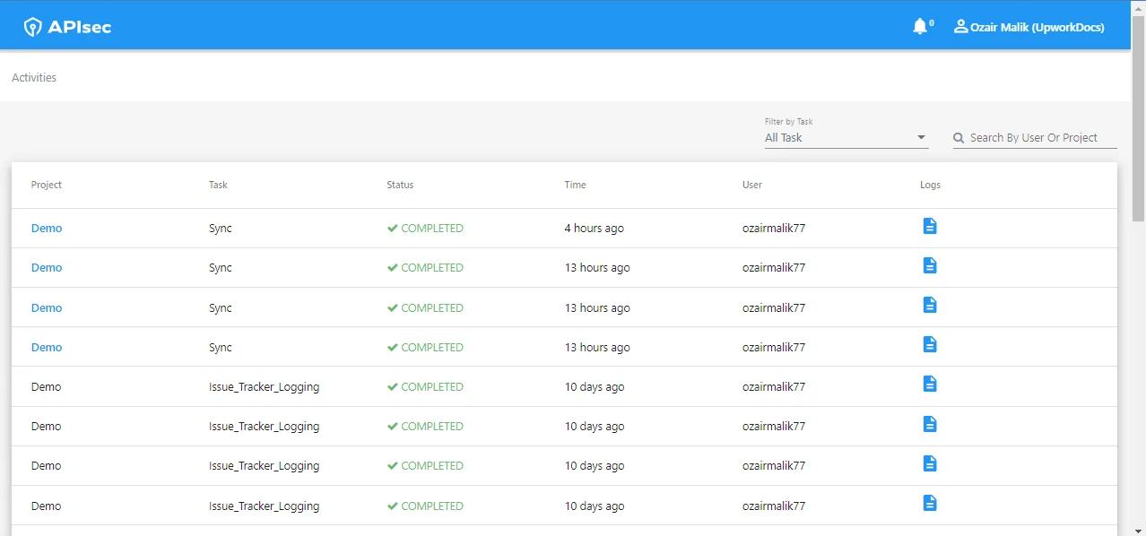
Task: Click the Activities breadcrumb
Action: click(x=34, y=78)
